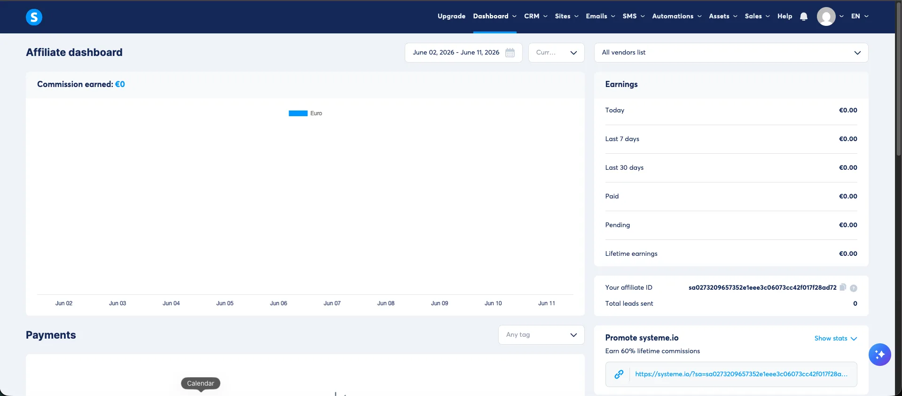The height and width of the screenshot is (396, 902).
Task: Open the Dashboard menu
Action: pos(494,16)
